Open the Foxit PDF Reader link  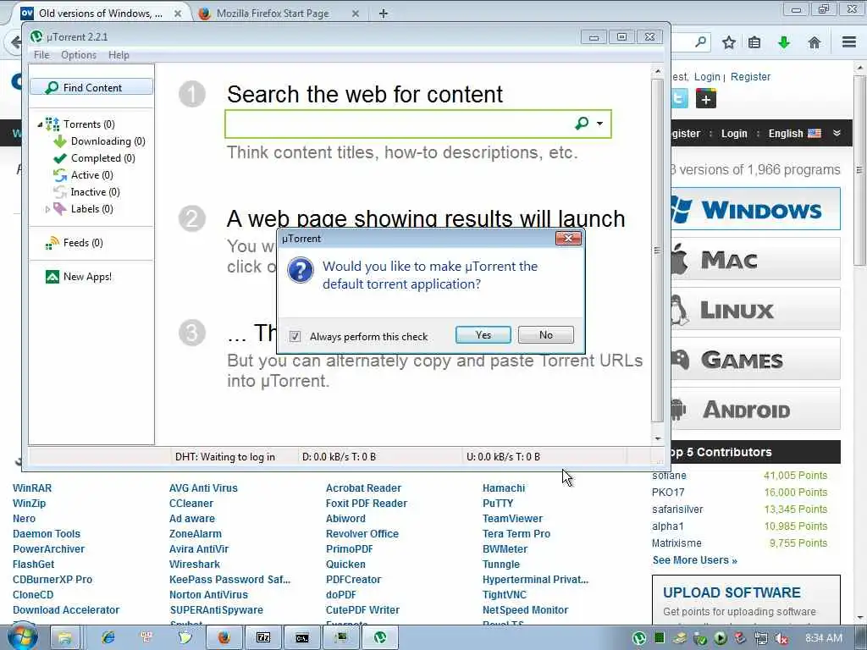[x=367, y=504]
